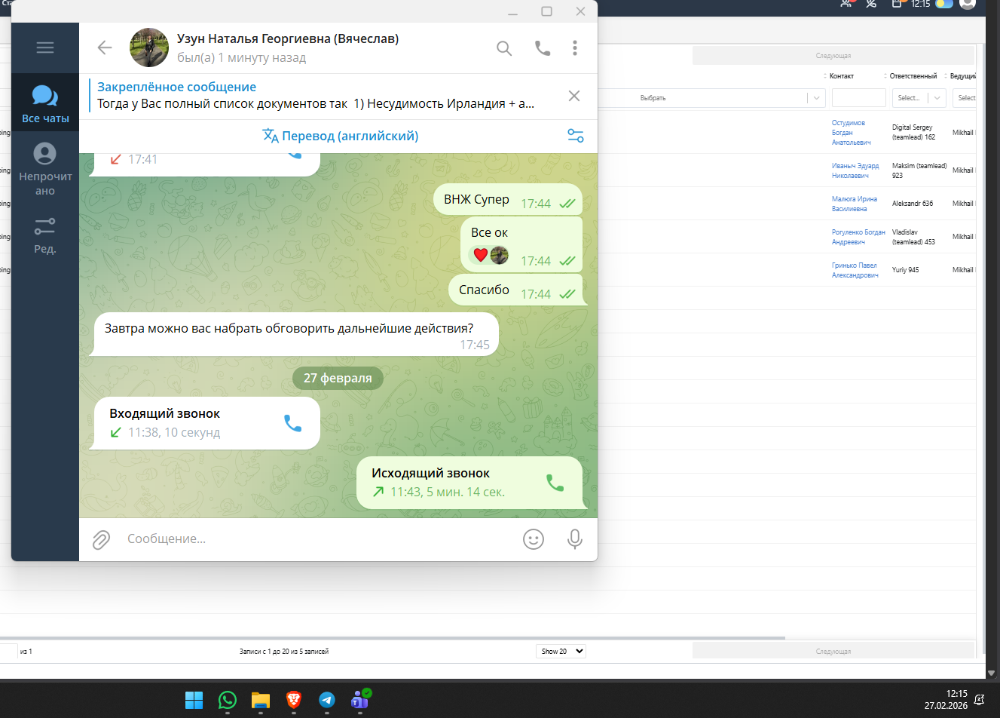Open Telegram from the taskbar
This screenshot has width=1000, height=718.
click(x=327, y=701)
